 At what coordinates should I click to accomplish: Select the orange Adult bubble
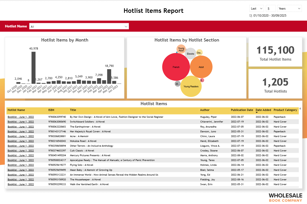201,67
